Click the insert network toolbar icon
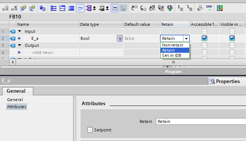The height and width of the screenshot is (141, 246). point(6,8)
